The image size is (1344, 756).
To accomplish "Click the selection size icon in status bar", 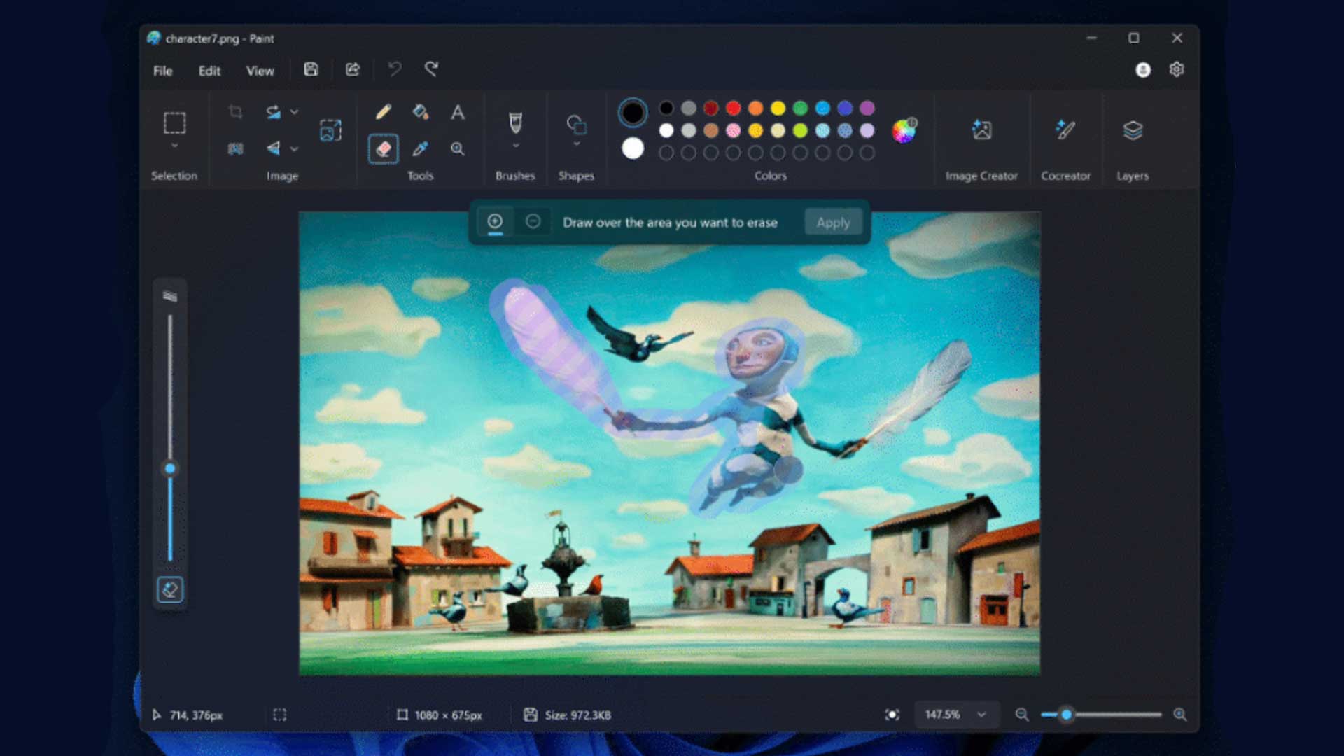I will (279, 715).
